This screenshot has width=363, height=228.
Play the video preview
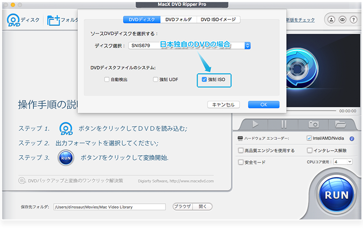point(255,124)
